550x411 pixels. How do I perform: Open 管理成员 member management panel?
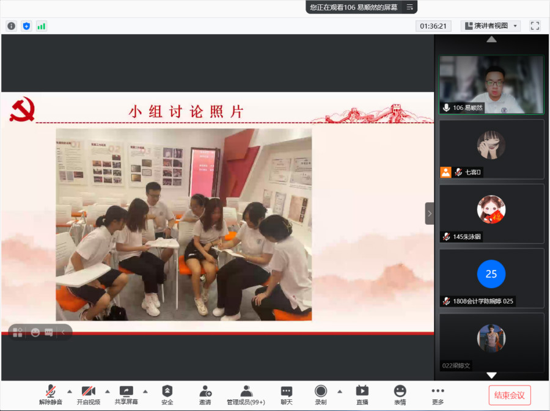coord(246,394)
